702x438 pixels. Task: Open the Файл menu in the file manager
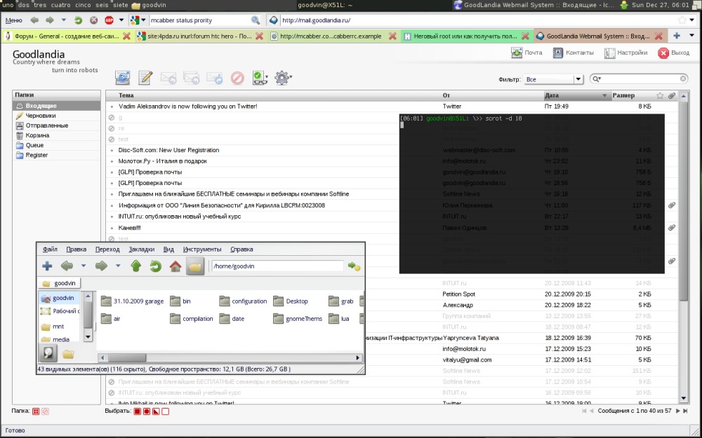point(50,249)
